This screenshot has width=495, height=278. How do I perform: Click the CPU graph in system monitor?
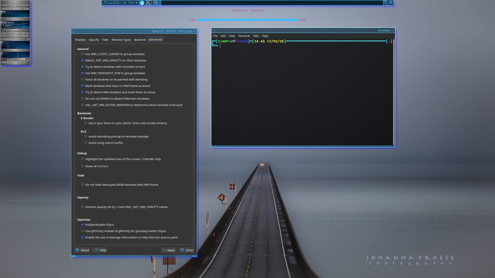15,14
